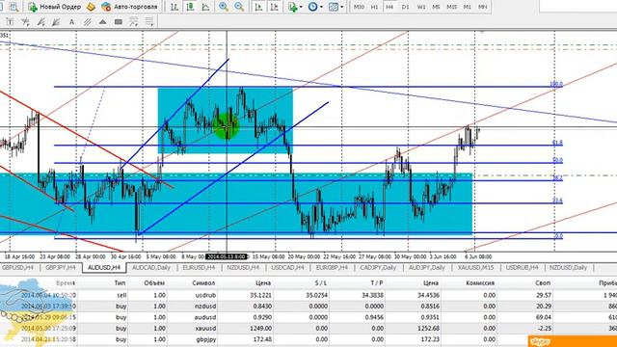Click the MetaEditor book icon
This screenshot has width=617, height=347.
point(91,7)
